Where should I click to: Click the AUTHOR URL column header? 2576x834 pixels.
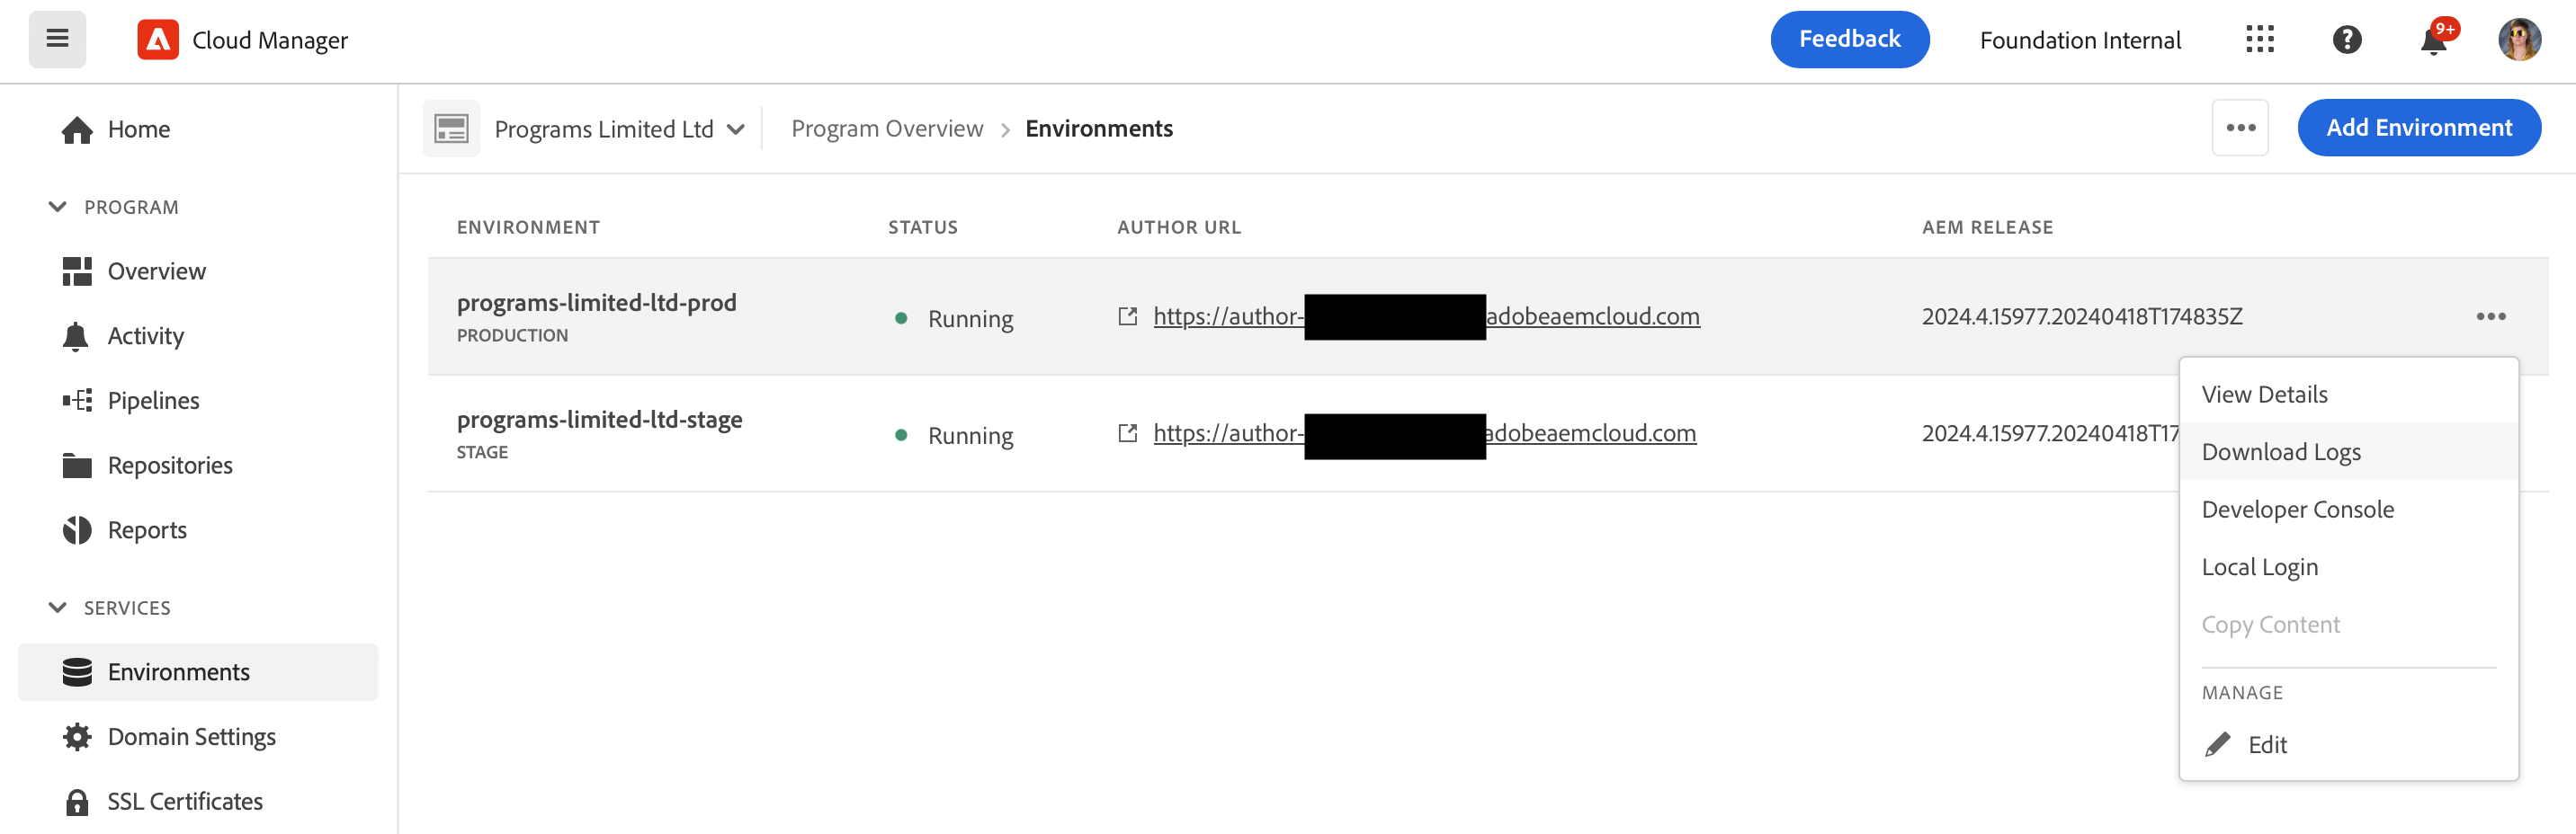pyautogui.click(x=1179, y=227)
